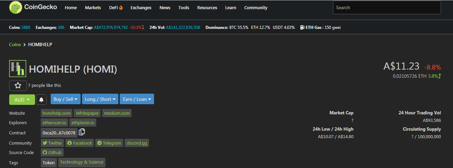This screenshot has width=453, height=168.
Task: Open the Markets menu
Action: 93,7
